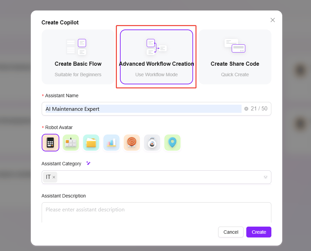Viewport: 311px width, 251px height.
Task: Close the Create Copilot dialog
Action: [272, 20]
